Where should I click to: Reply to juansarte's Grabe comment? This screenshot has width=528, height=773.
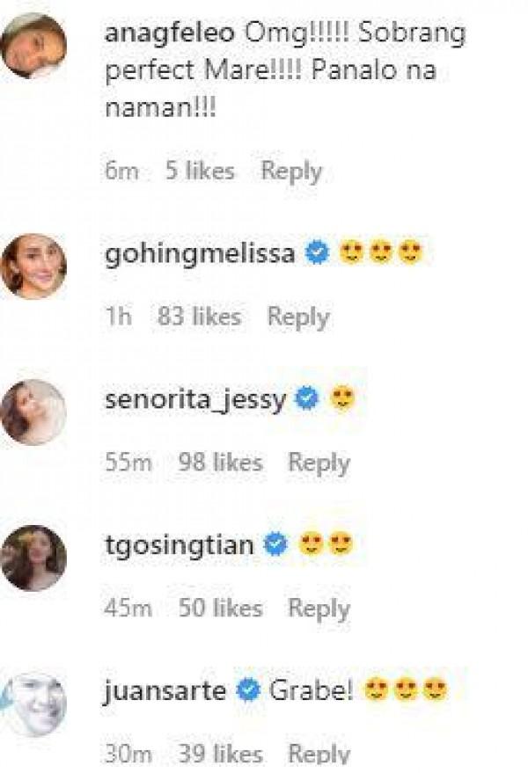click(319, 754)
